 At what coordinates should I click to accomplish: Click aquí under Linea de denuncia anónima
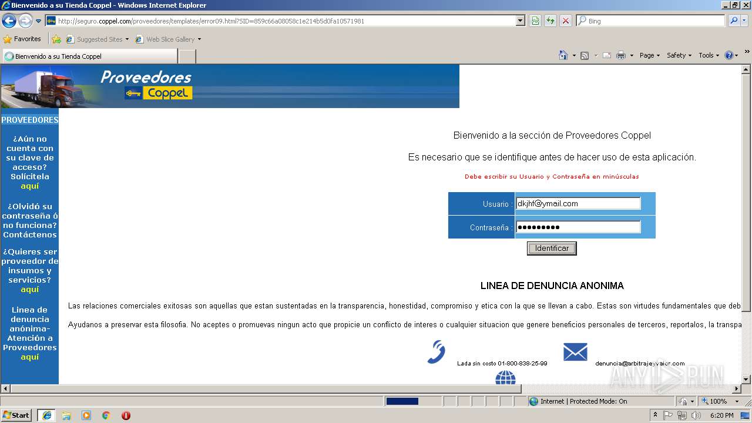click(30, 357)
